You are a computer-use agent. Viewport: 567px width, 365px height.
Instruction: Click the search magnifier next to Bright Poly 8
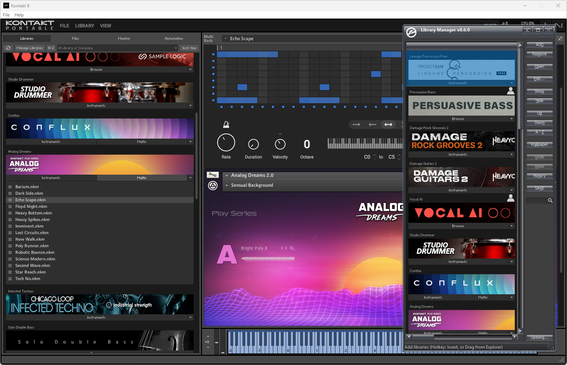[x=292, y=248]
